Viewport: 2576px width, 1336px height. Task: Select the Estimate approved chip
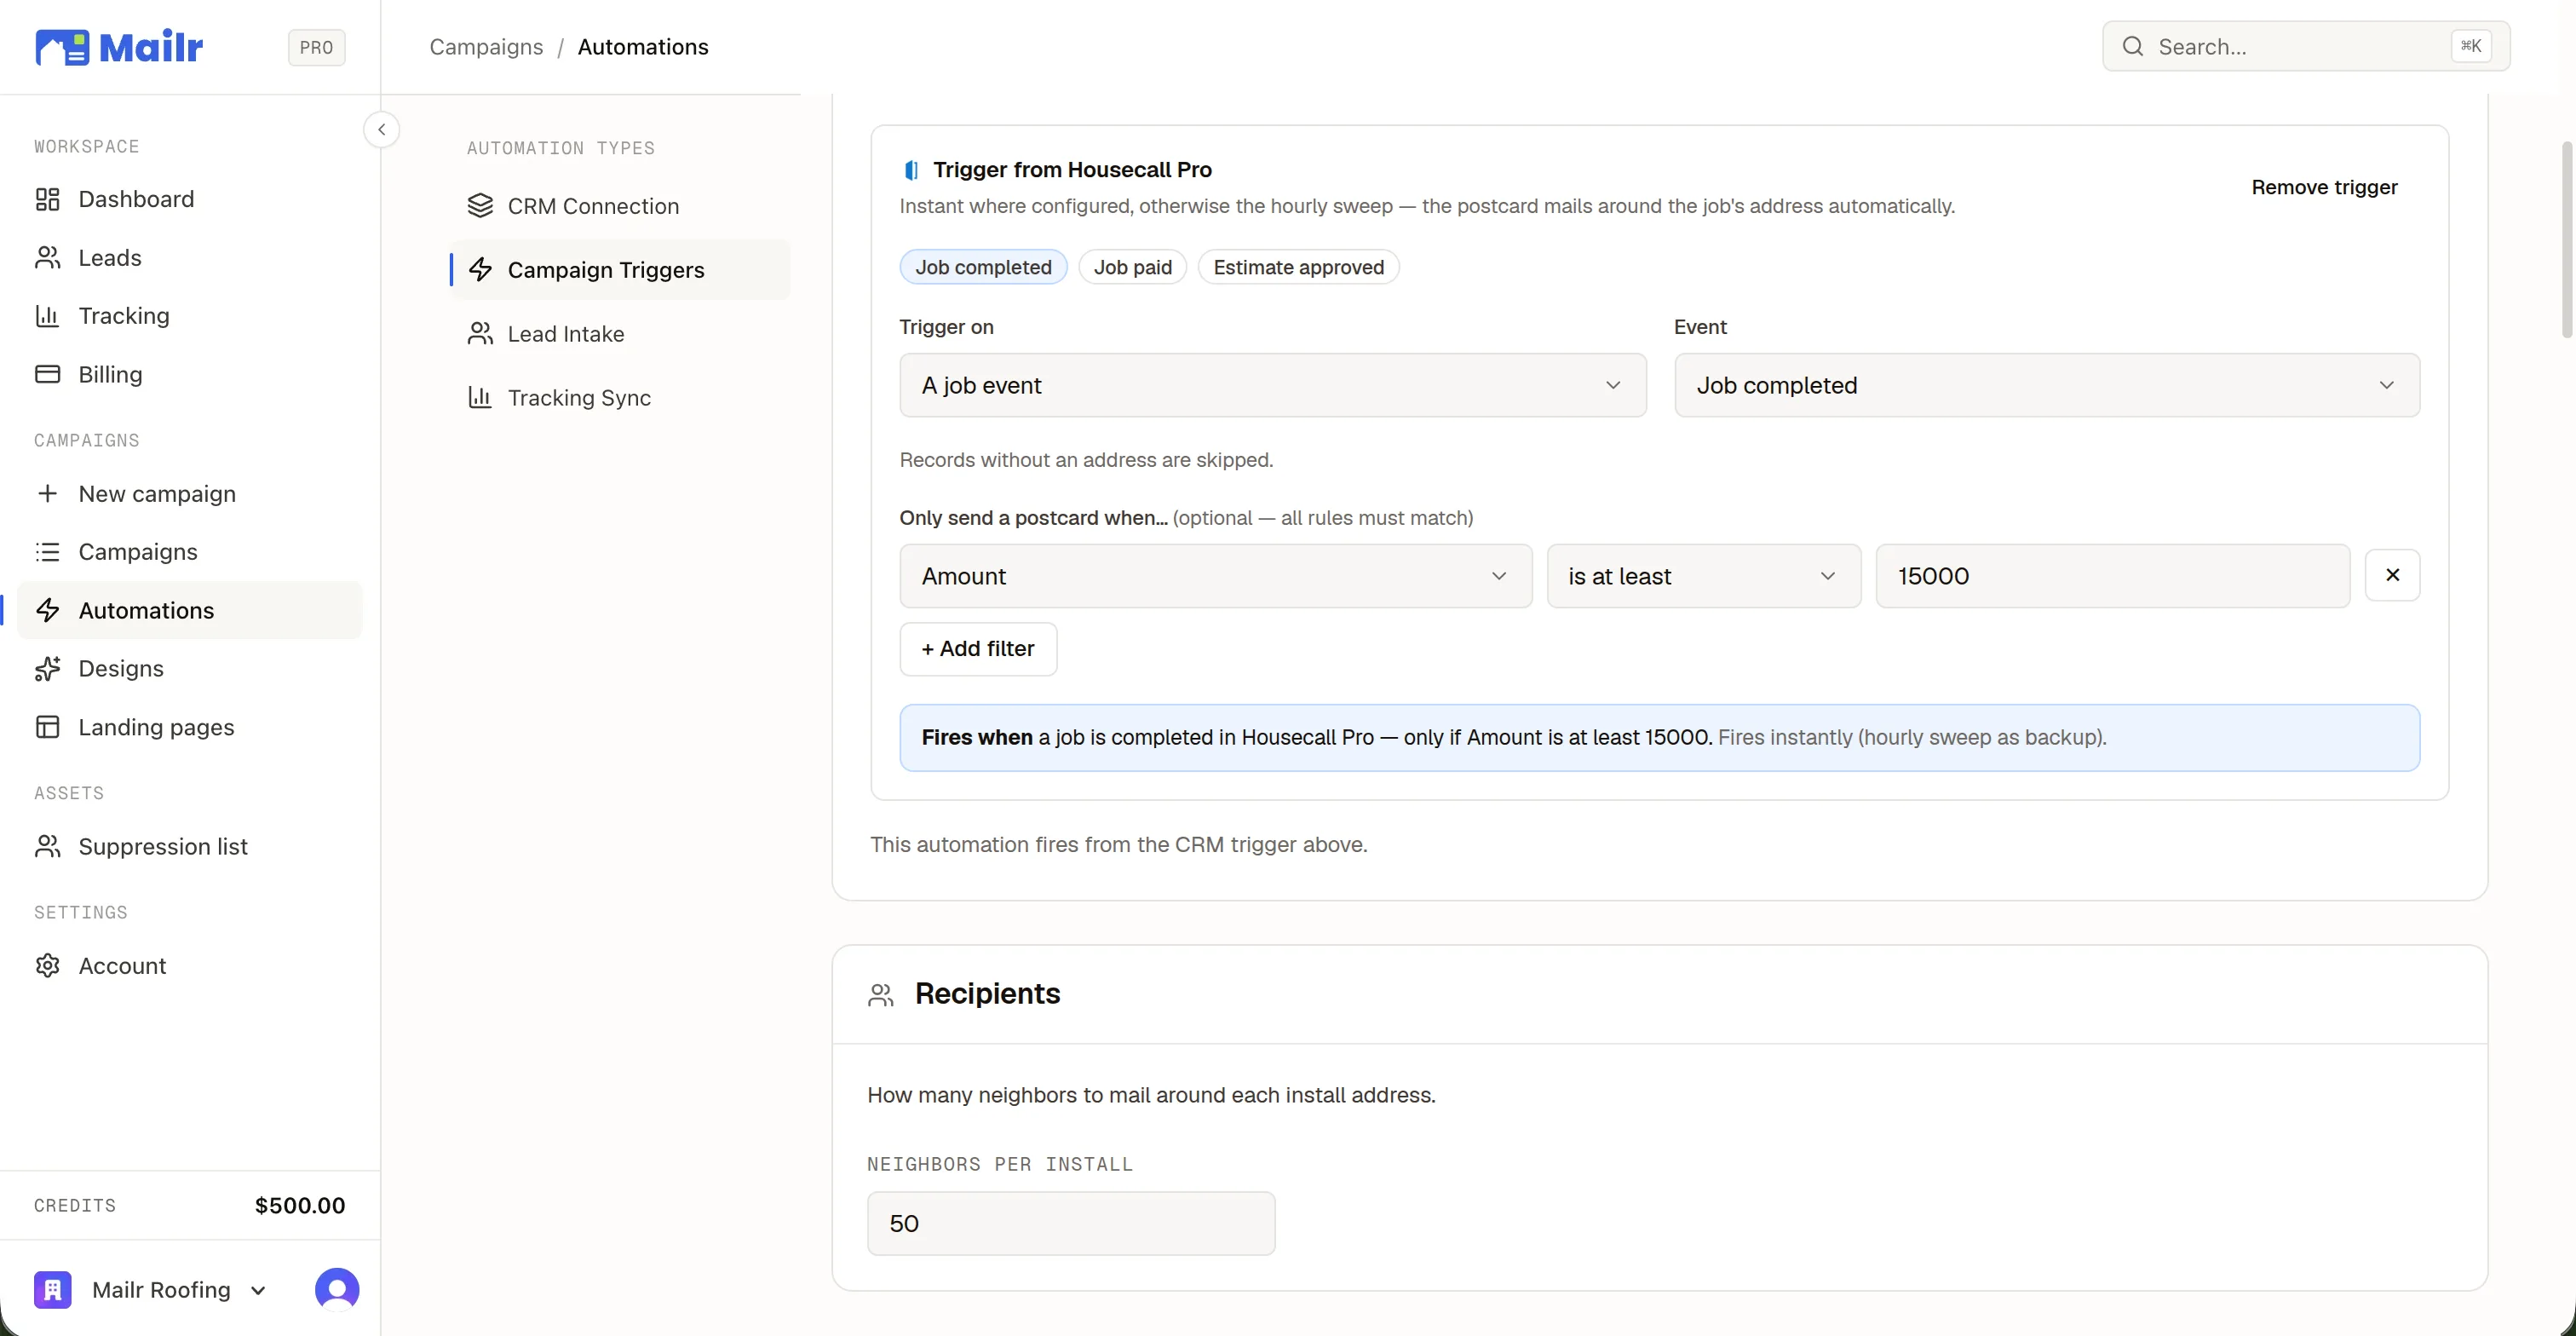click(x=1298, y=267)
